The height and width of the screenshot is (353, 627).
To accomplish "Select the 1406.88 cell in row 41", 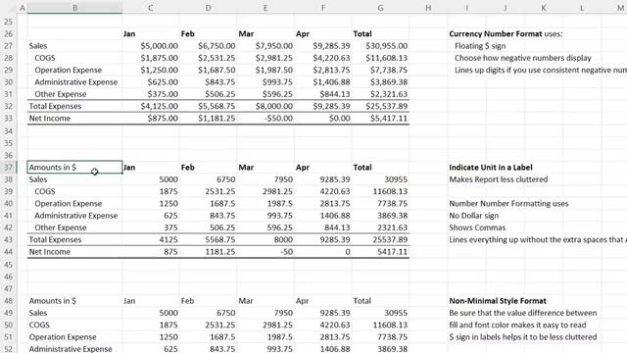I will [323, 216].
